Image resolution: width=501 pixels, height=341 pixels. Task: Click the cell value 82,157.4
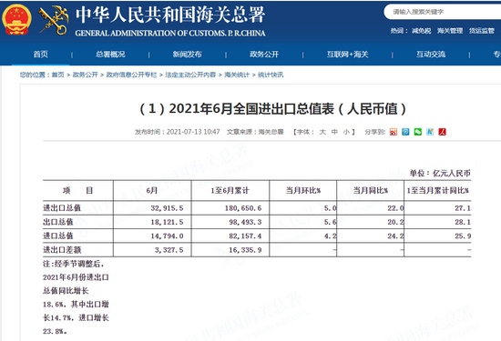click(245, 236)
